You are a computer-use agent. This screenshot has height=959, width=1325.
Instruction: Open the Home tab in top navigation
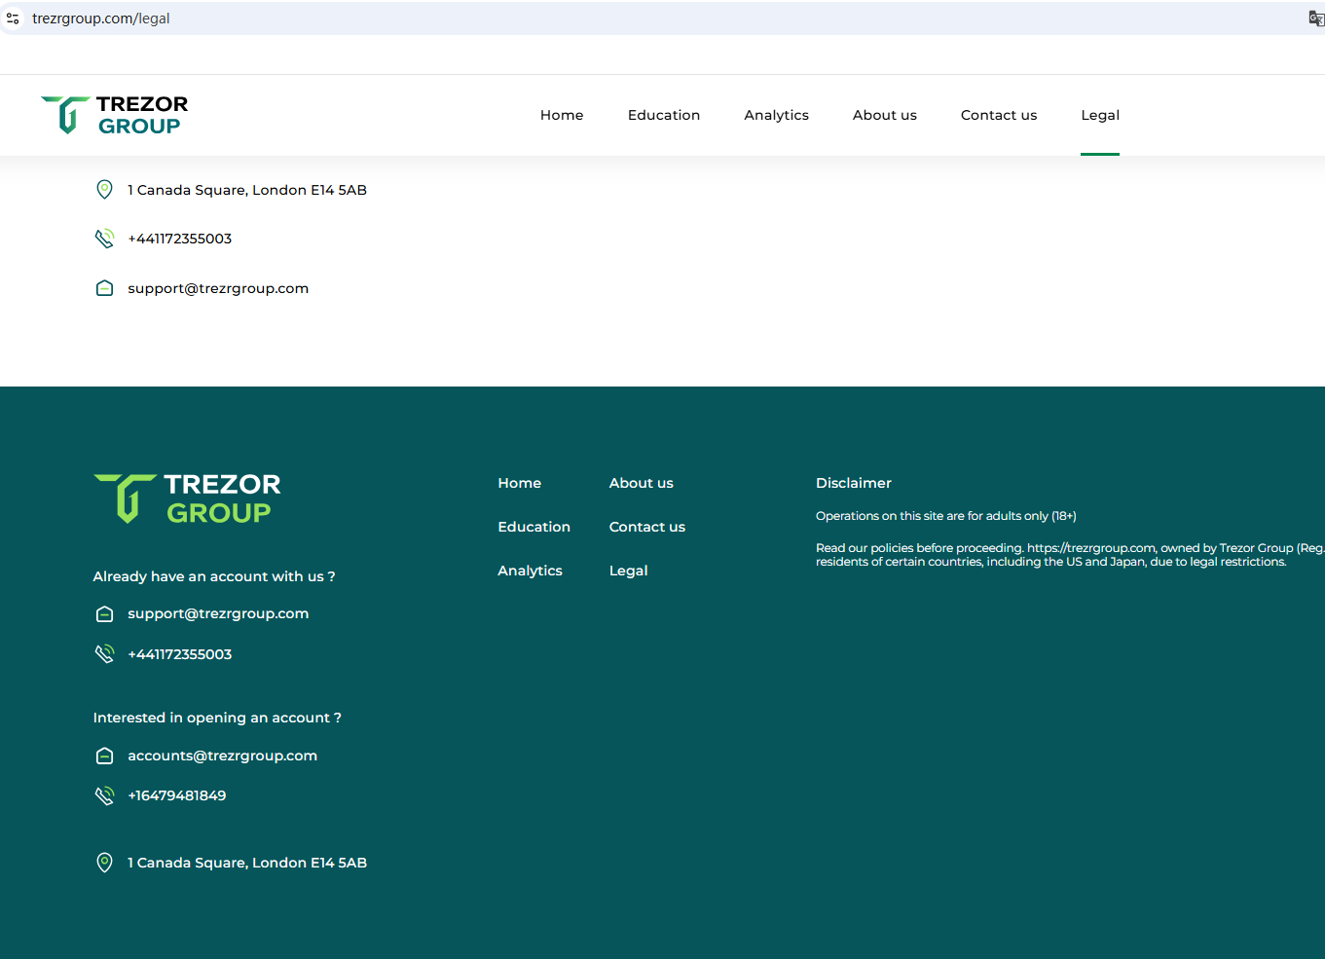click(562, 115)
